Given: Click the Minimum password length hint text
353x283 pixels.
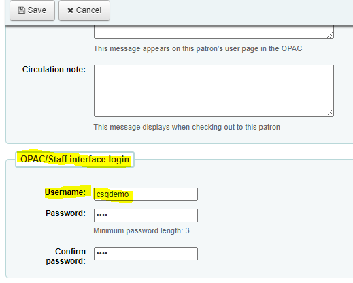Looking at the screenshot, I should (141, 231).
